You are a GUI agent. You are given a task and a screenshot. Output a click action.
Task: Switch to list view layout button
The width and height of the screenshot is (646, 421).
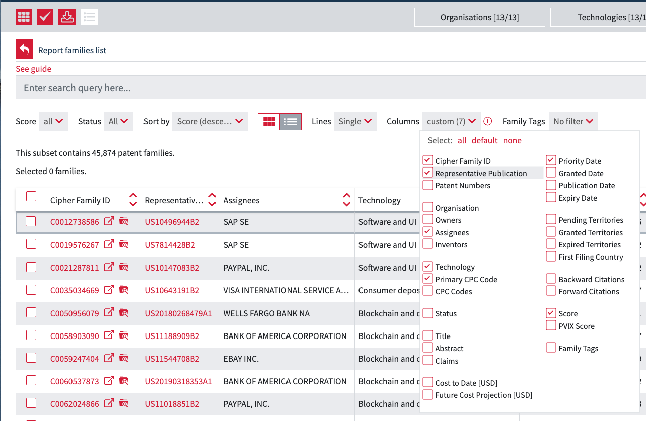pyautogui.click(x=291, y=121)
